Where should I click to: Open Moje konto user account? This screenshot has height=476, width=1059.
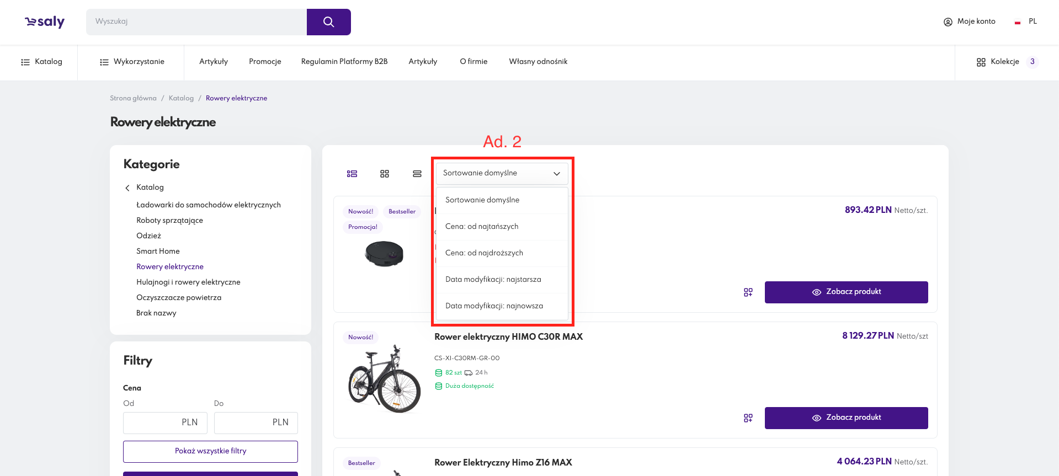point(970,22)
